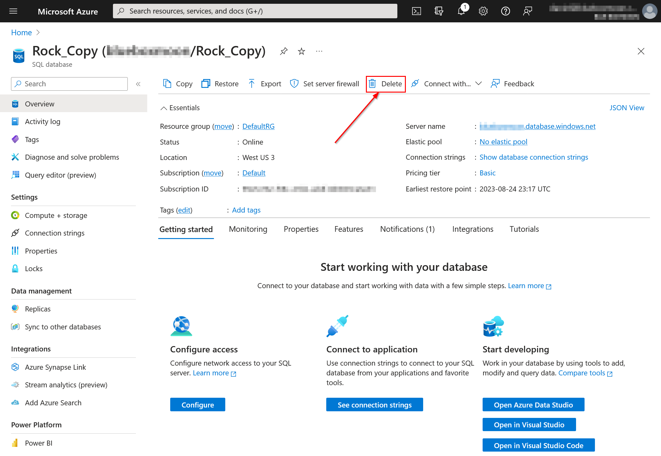Open the ellipsis more options menu
661x456 pixels.
point(319,51)
